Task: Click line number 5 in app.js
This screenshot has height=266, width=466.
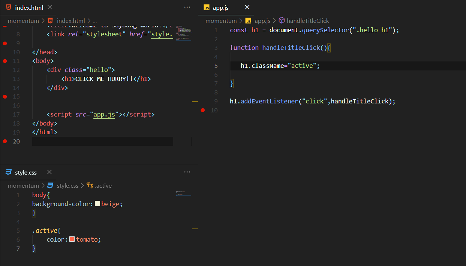Action: tap(216, 66)
